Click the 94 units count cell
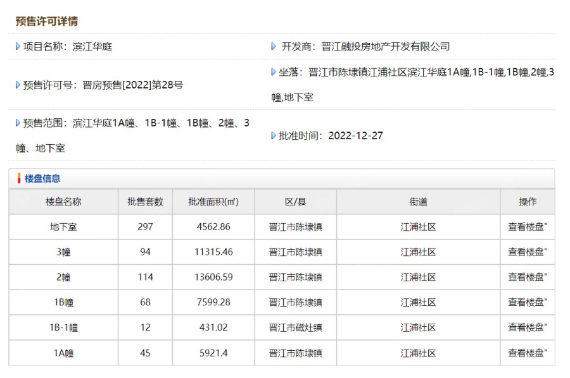This screenshot has width=570, height=378. pos(146,252)
